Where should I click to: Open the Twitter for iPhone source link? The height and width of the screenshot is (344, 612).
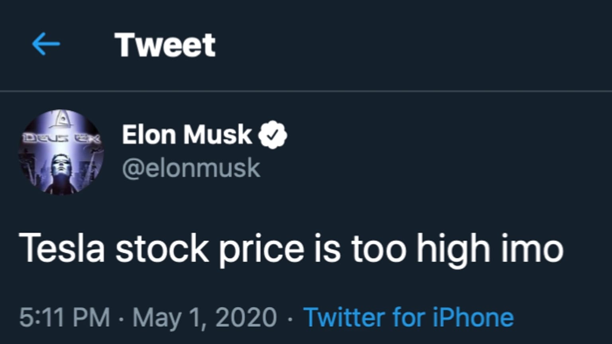(x=408, y=317)
